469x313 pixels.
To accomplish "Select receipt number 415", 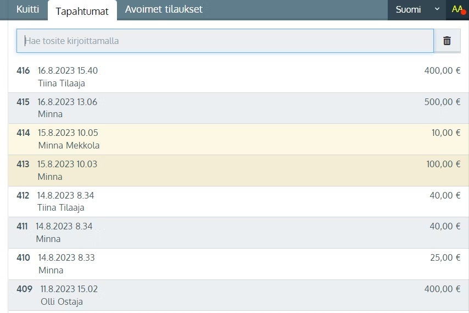I will pyautogui.click(x=23, y=102).
